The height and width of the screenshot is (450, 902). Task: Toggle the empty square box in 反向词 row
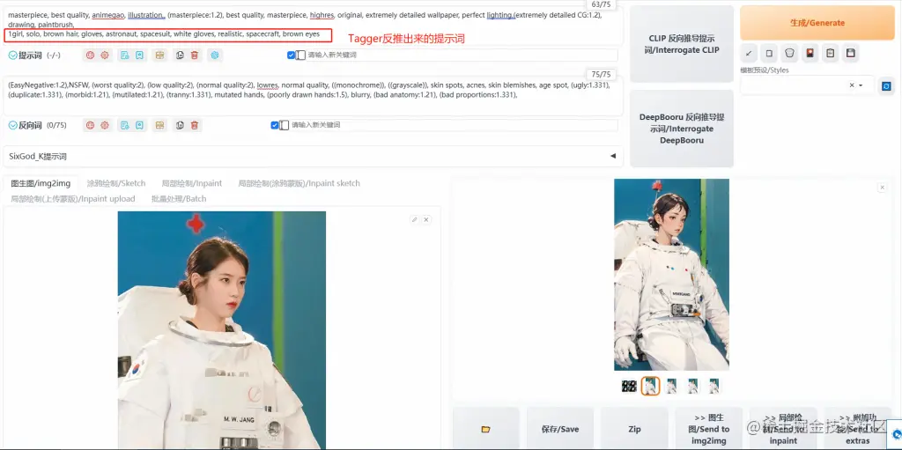click(284, 125)
